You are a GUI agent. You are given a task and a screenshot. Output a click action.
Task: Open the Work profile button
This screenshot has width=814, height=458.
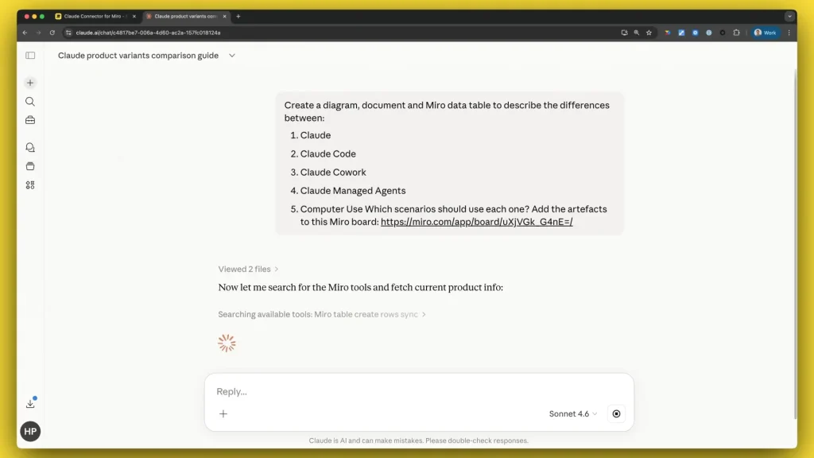tap(766, 33)
